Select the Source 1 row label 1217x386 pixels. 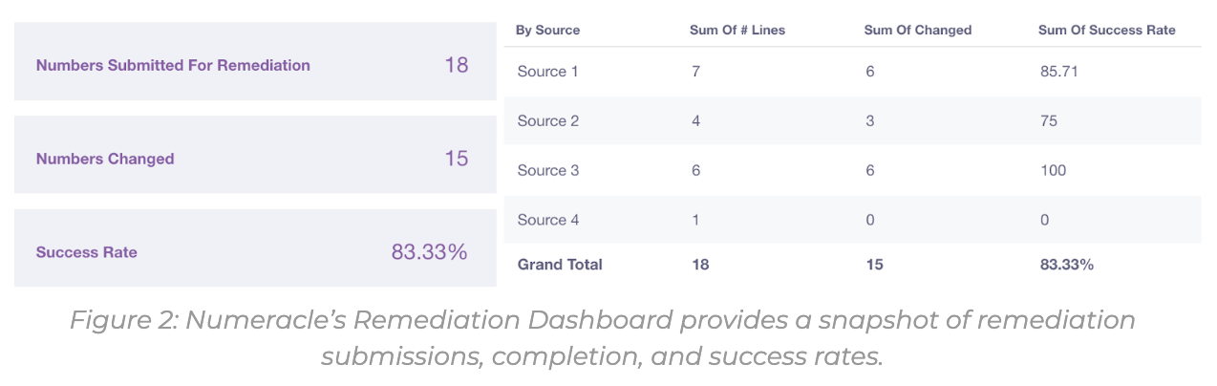[547, 72]
